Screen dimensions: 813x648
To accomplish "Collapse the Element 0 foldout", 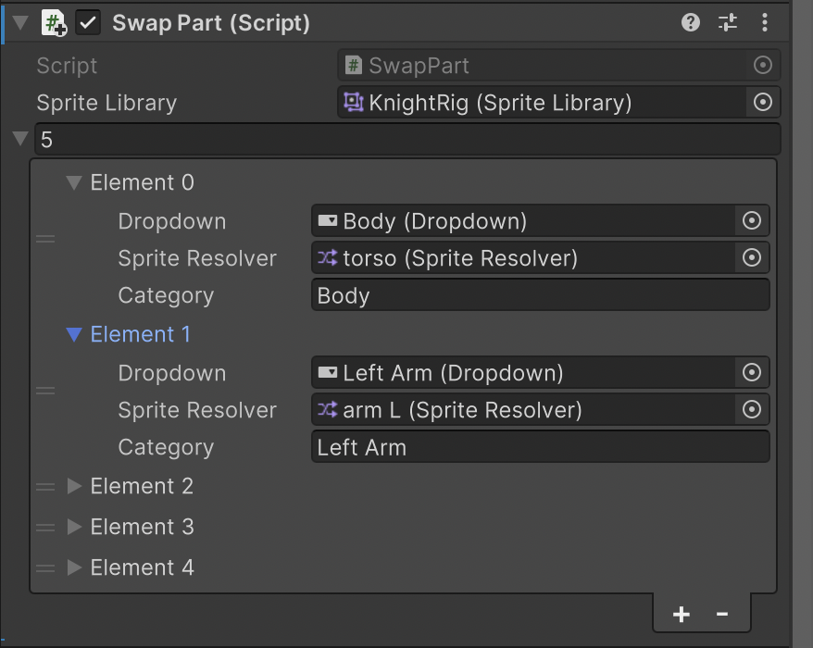I will click(x=75, y=183).
